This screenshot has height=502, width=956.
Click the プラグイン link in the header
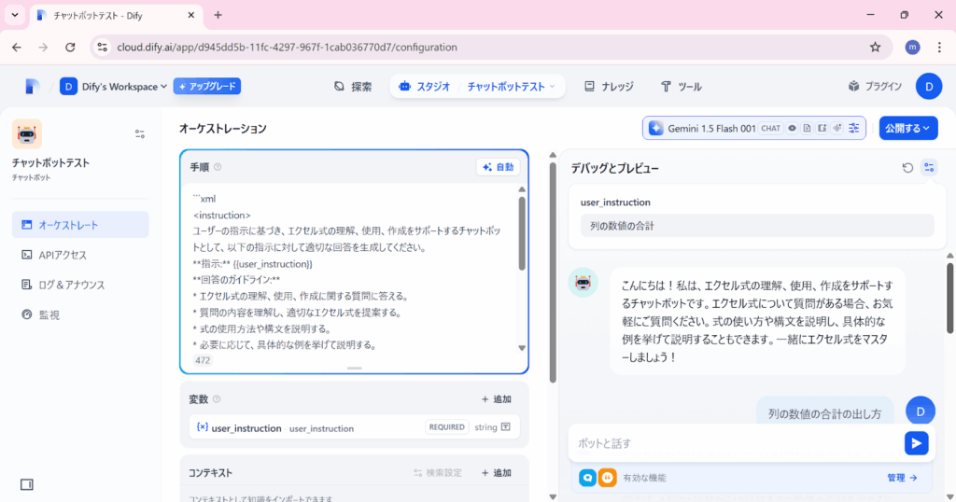pos(875,87)
